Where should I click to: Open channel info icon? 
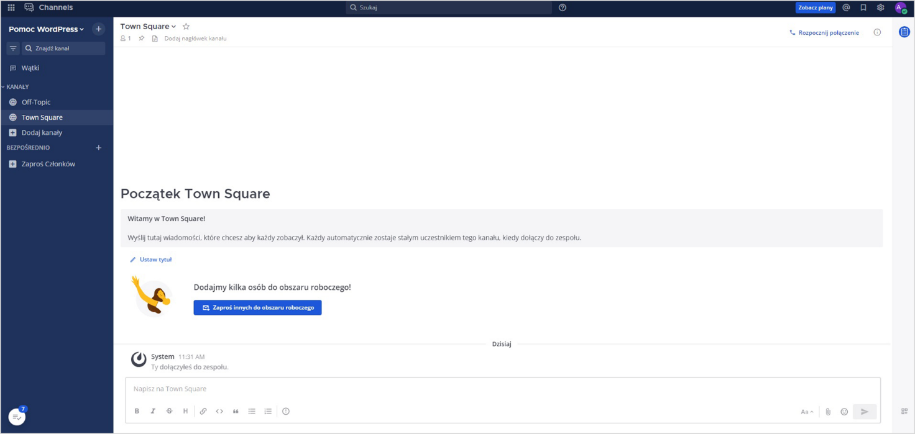point(877,32)
